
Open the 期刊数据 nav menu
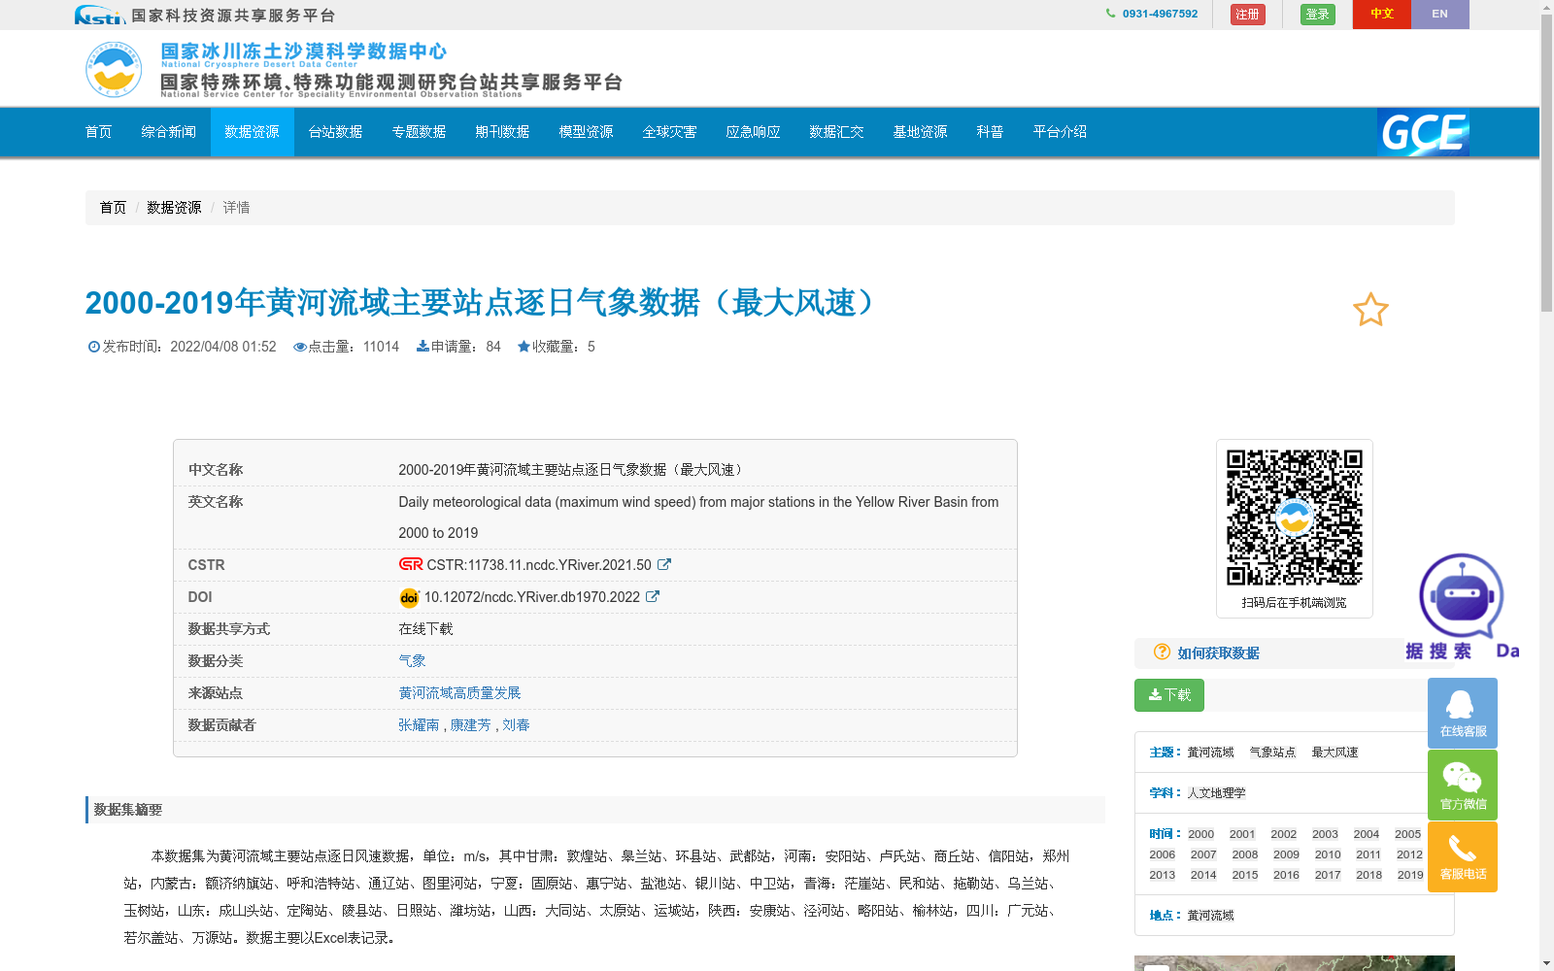tap(502, 132)
